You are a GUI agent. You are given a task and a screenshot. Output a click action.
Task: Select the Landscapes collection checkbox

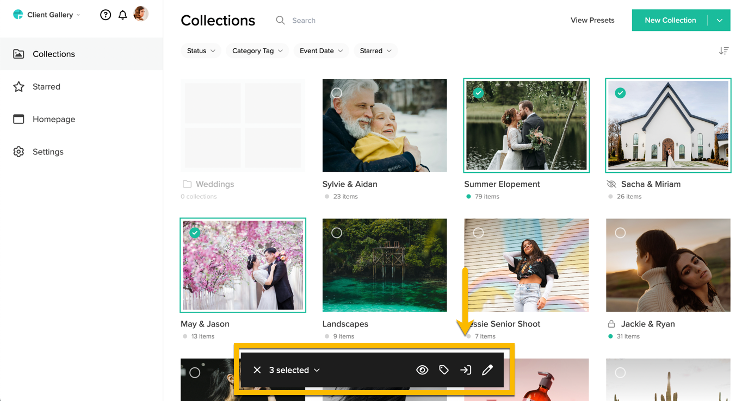point(337,233)
